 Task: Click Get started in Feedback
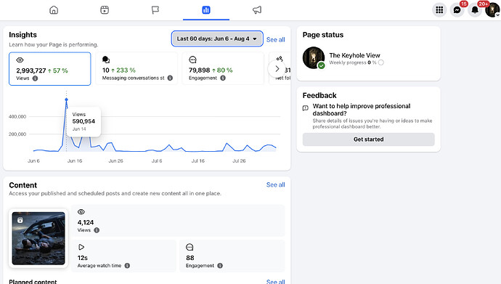click(368, 139)
